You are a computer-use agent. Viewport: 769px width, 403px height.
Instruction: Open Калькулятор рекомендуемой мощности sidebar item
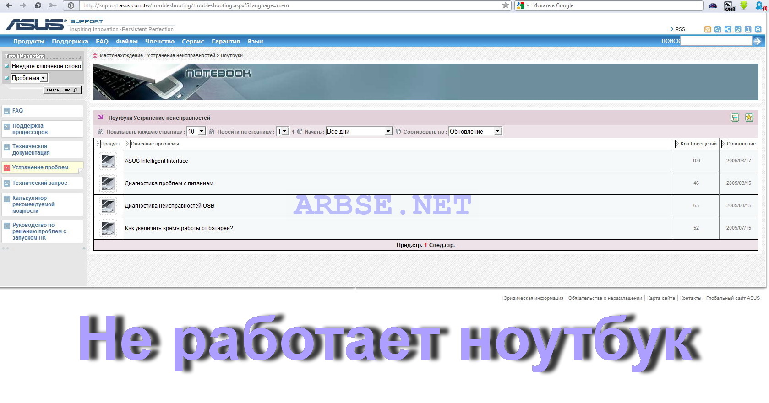tap(42, 204)
